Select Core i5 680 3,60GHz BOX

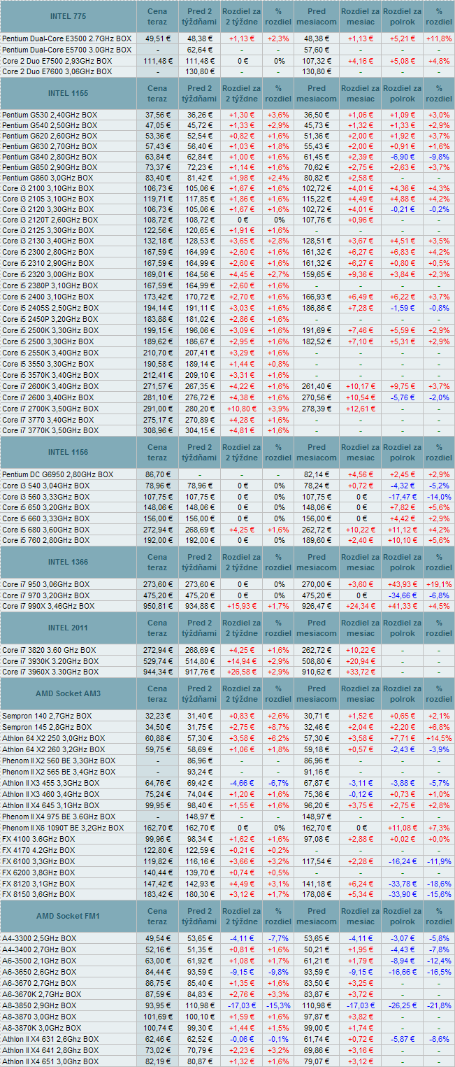pos(46,530)
